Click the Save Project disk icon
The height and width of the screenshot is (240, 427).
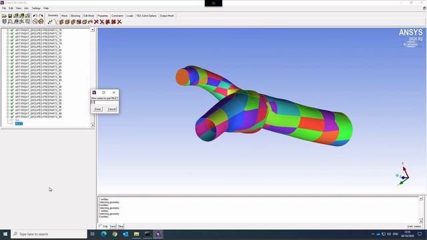[10, 16]
